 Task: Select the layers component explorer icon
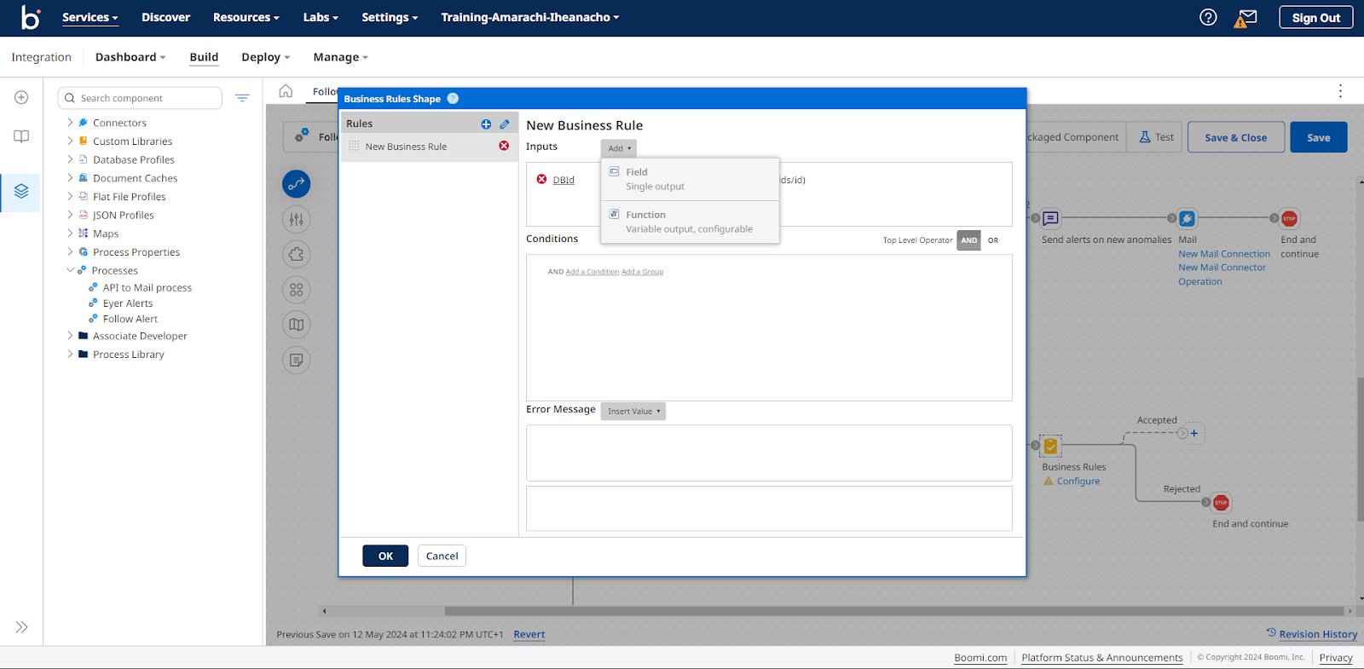pos(21,191)
